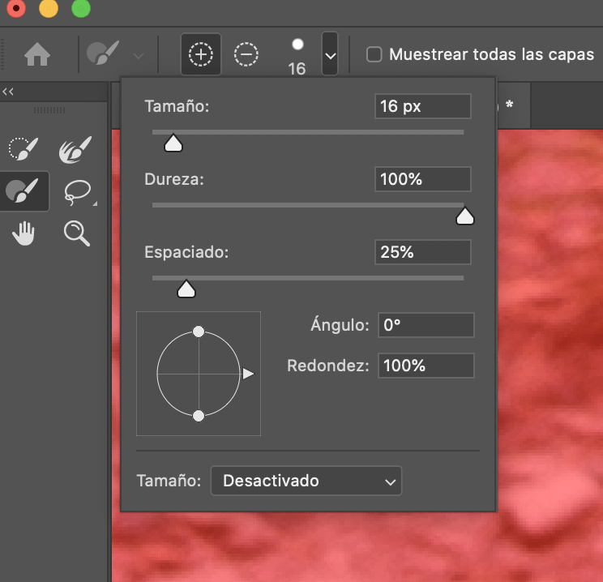Click the Dureza slider handle
Viewport: 603px width, 582px height.
465,216
